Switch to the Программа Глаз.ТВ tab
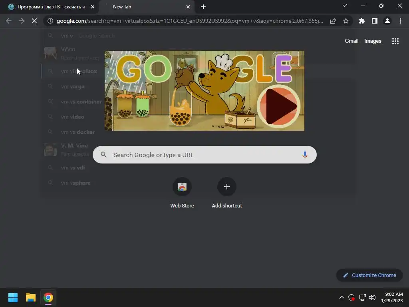409x307 pixels. 50,7
